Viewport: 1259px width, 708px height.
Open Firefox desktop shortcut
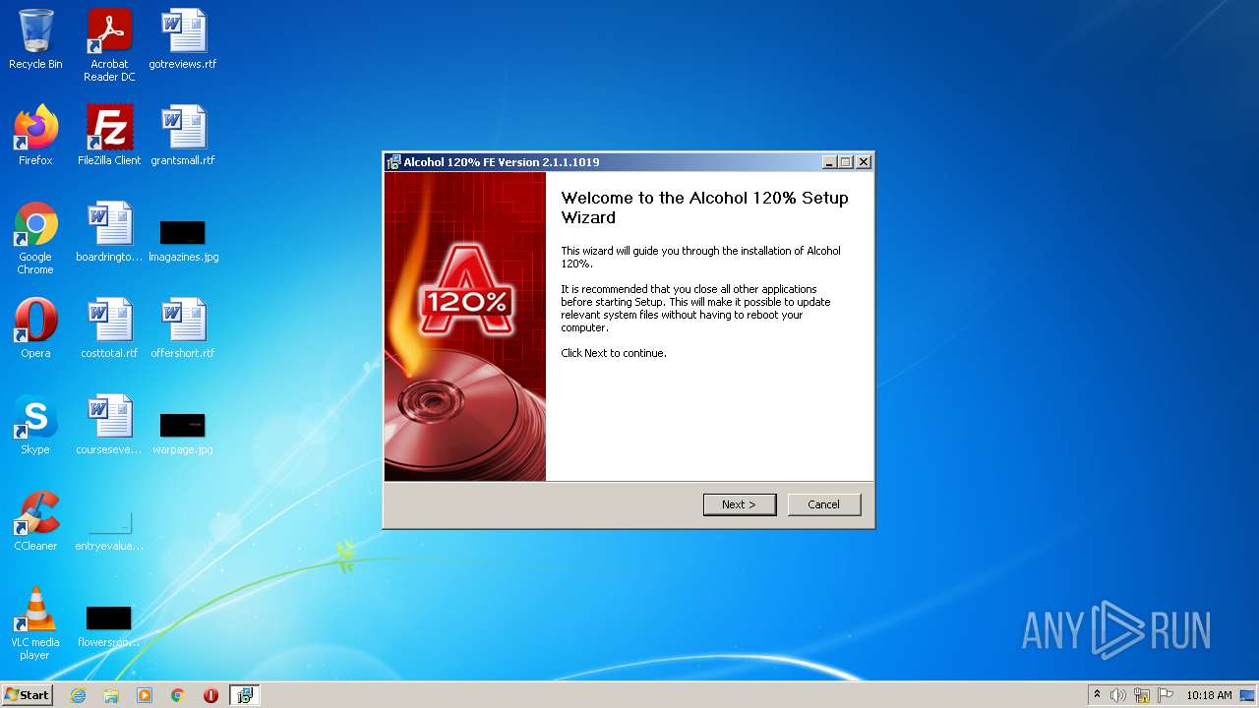(x=35, y=136)
